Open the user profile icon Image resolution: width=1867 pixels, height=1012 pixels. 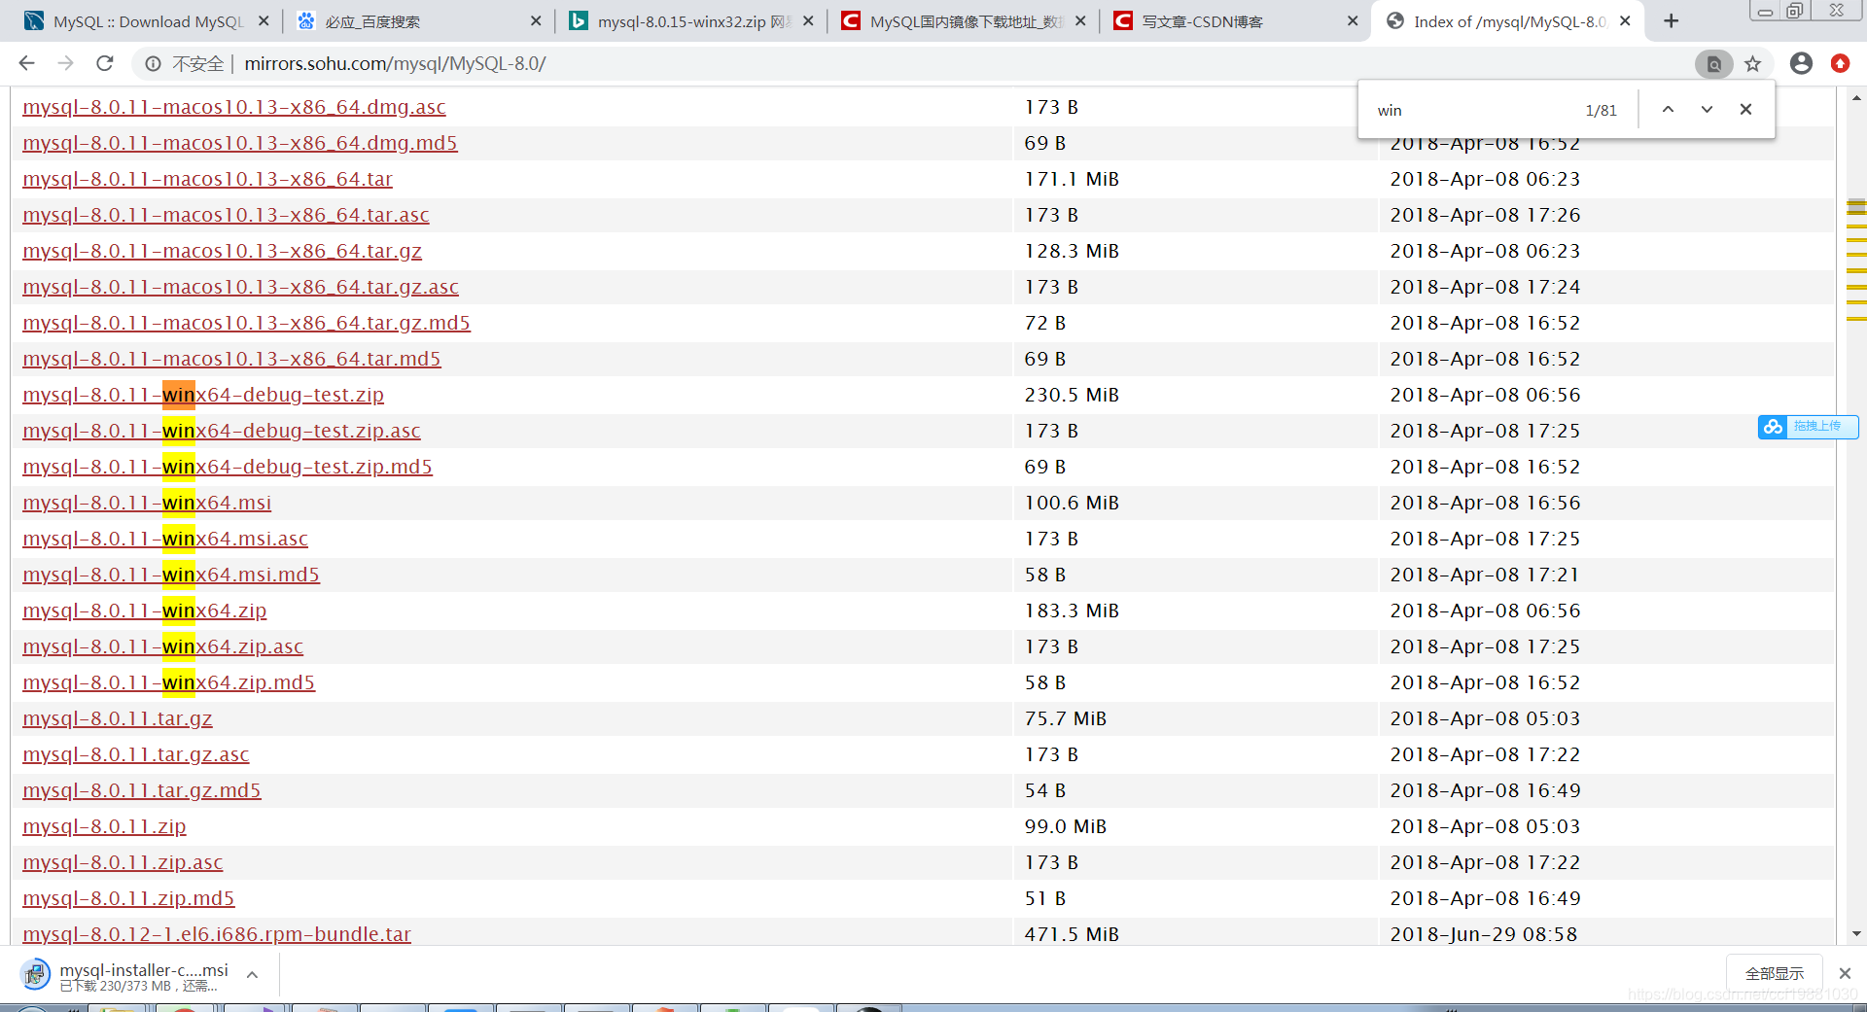coord(1801,63)
